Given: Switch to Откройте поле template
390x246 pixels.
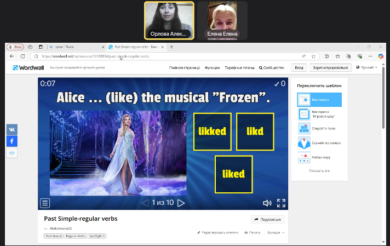Looking at the screenshot, I should click(x=319, y=128).
